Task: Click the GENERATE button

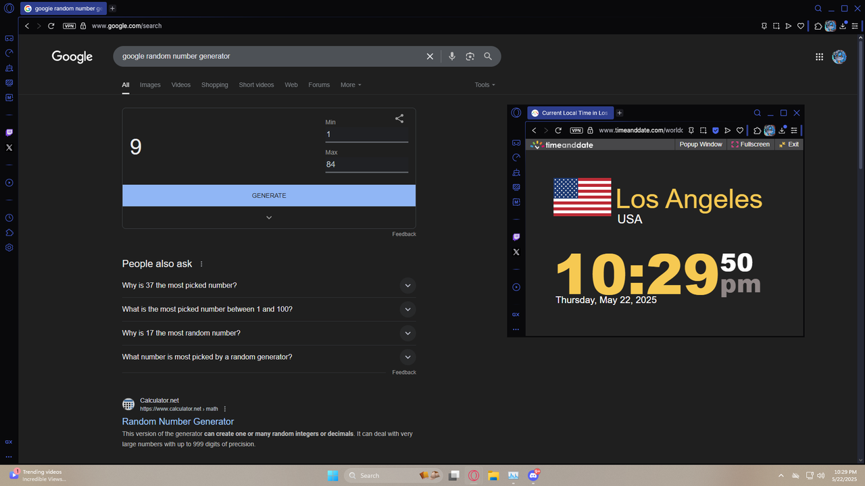Action: pyautogui.click(x=269, y=196)
